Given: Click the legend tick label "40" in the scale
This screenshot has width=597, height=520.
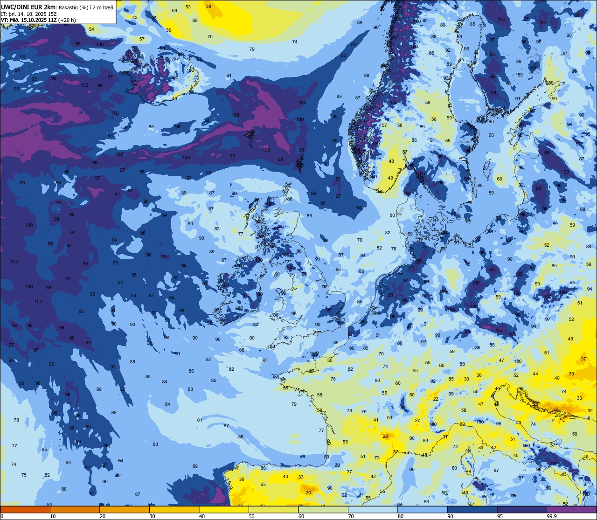Looking at the screenshot, I should click(202, 516).
